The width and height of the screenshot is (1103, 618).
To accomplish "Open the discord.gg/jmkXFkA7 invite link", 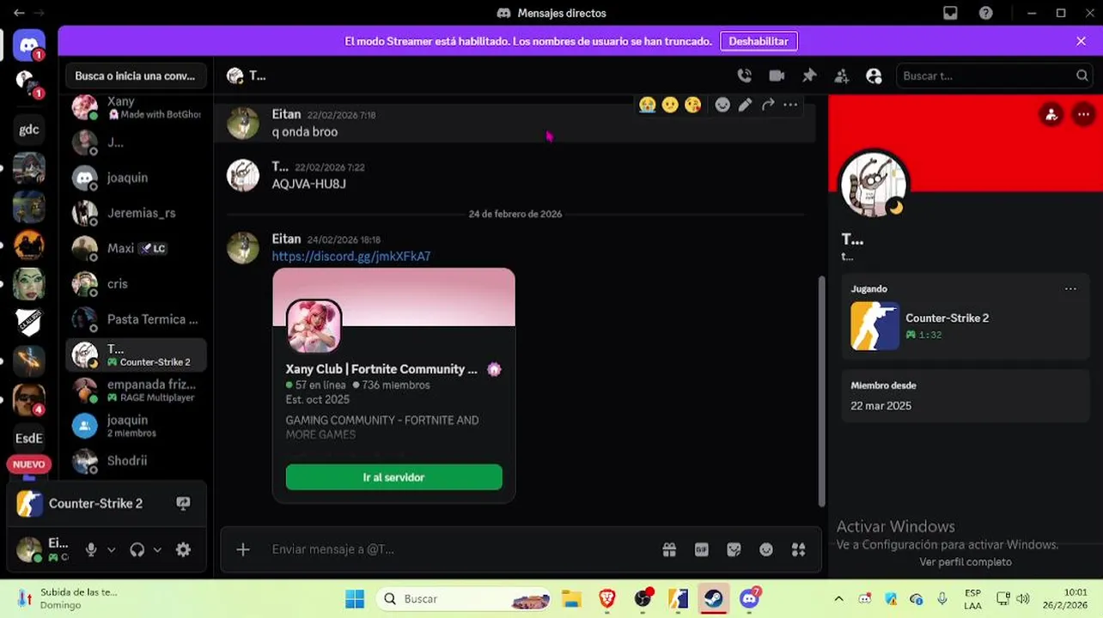I will tap(351, 256).
